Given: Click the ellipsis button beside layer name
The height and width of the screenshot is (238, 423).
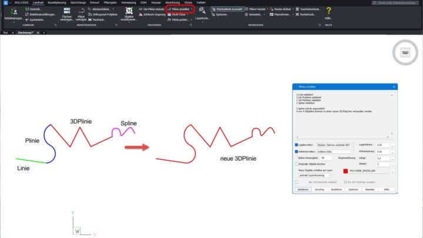Looking at the screenshot, I should [392, 171].
